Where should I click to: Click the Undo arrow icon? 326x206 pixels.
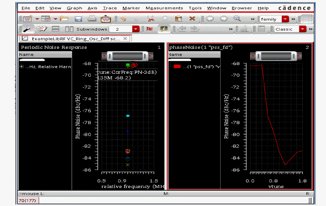123,19
